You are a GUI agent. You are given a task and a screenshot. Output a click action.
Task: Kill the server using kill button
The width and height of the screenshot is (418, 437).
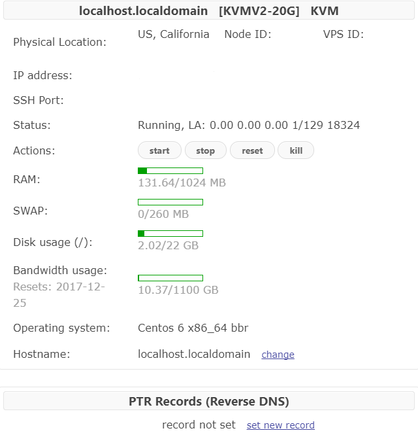pos(296,150)
